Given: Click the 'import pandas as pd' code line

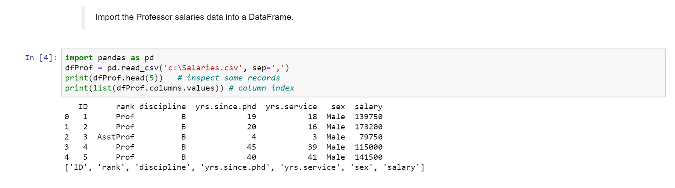Looking at the screenshot, I should [109, 58].
